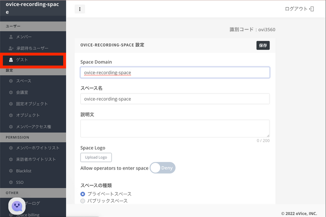The width and height of the screenshot is (326, 217).
Task: Click the gear icon beside 固定オブジェクト
Action: (11, 104)
